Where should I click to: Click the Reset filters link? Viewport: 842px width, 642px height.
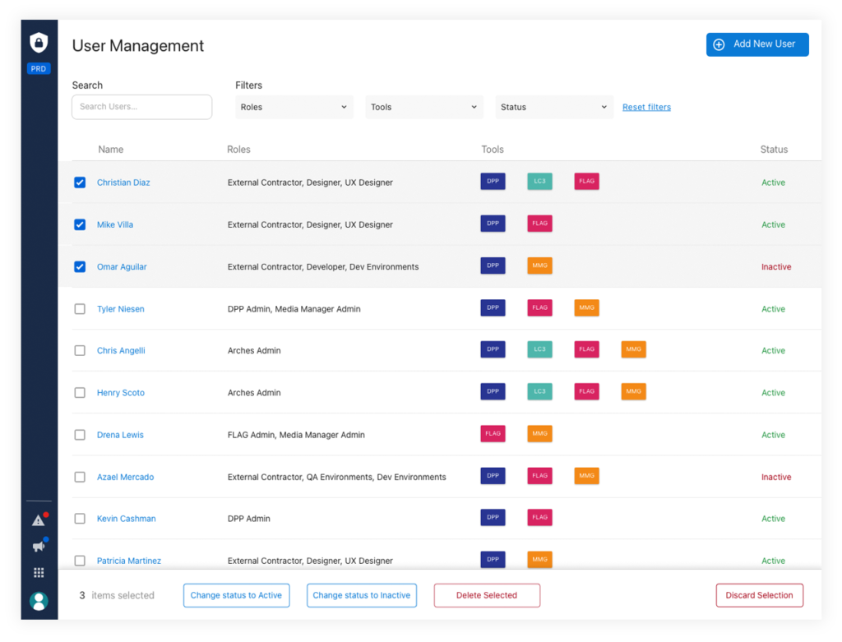(646, 107)
